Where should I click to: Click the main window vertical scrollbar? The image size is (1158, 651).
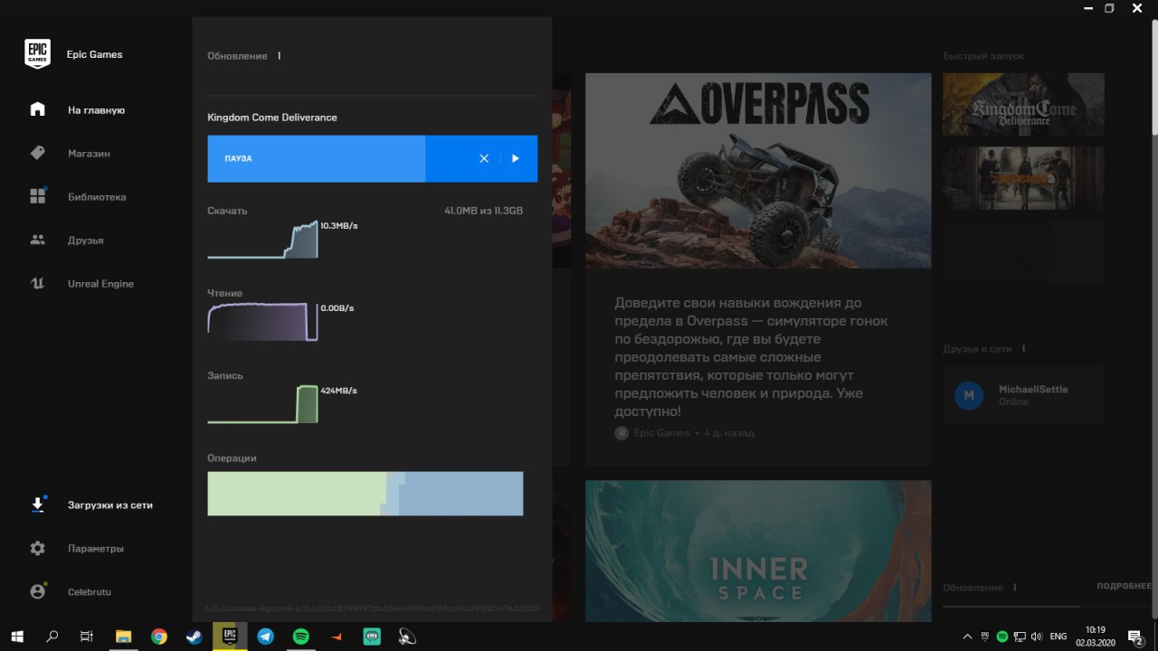(x=1153, y=77)
